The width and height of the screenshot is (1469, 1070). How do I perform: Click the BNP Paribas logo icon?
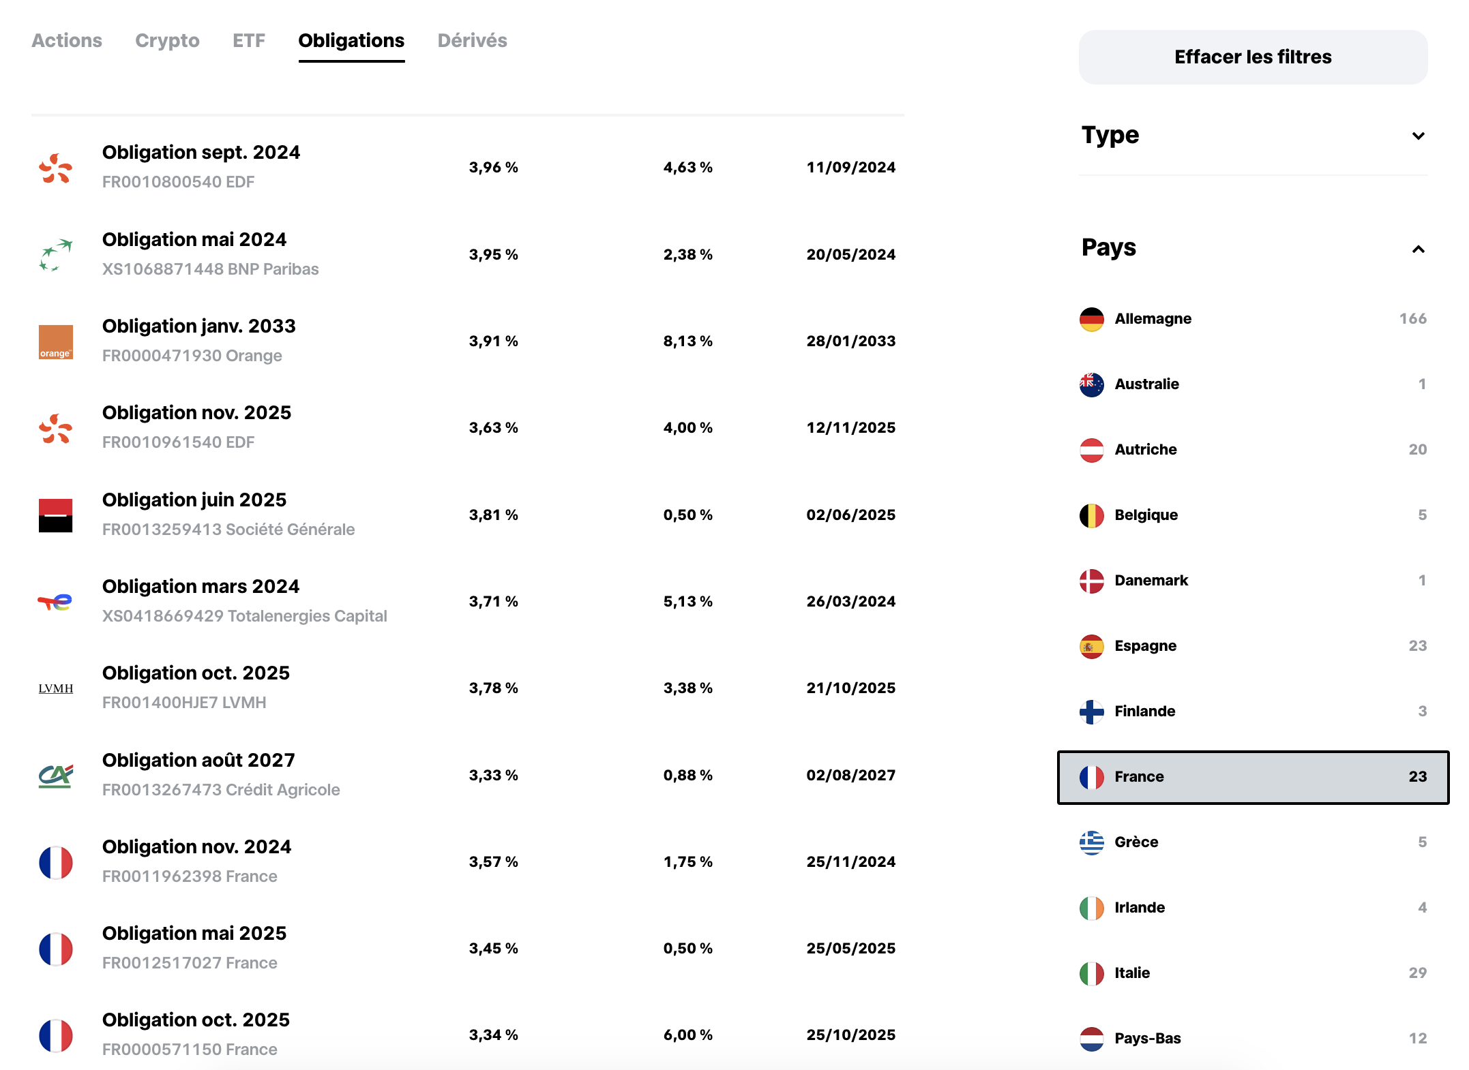tap(55, 255)
